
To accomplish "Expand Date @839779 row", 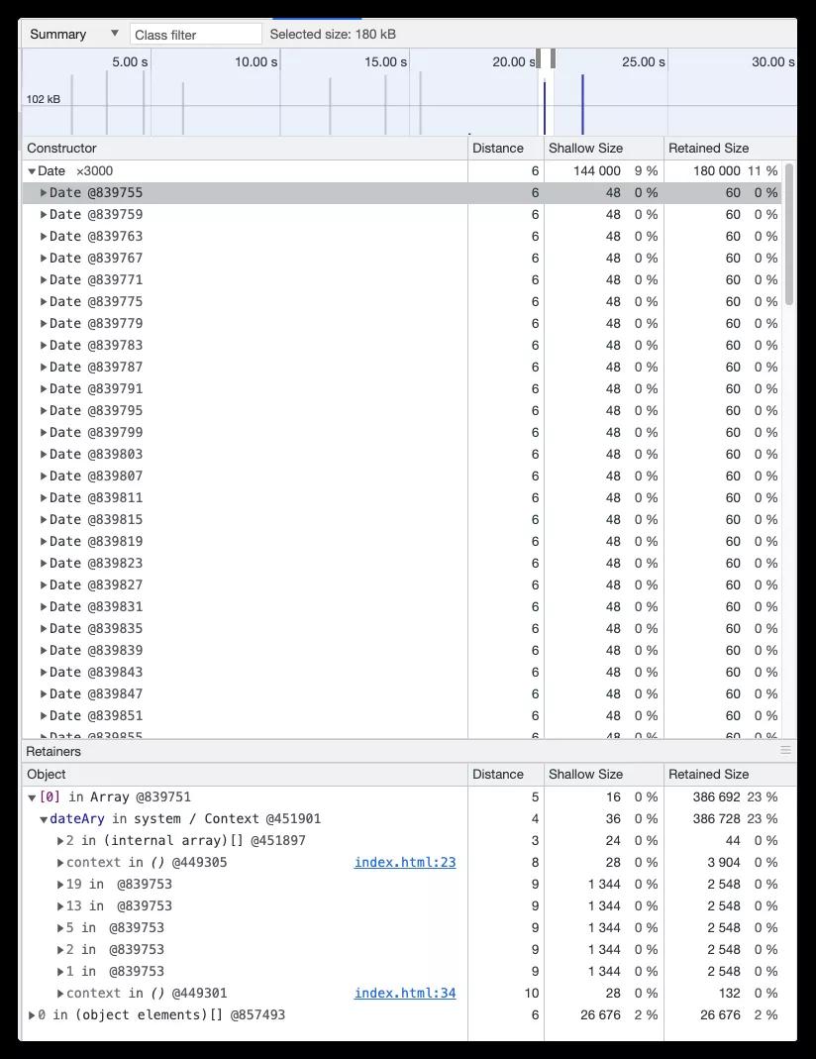I will pyautogui.click(x=44, y=324).
